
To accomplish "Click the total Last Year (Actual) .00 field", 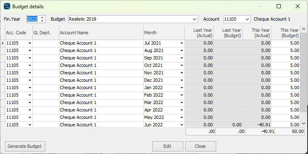I will point(201,132).
